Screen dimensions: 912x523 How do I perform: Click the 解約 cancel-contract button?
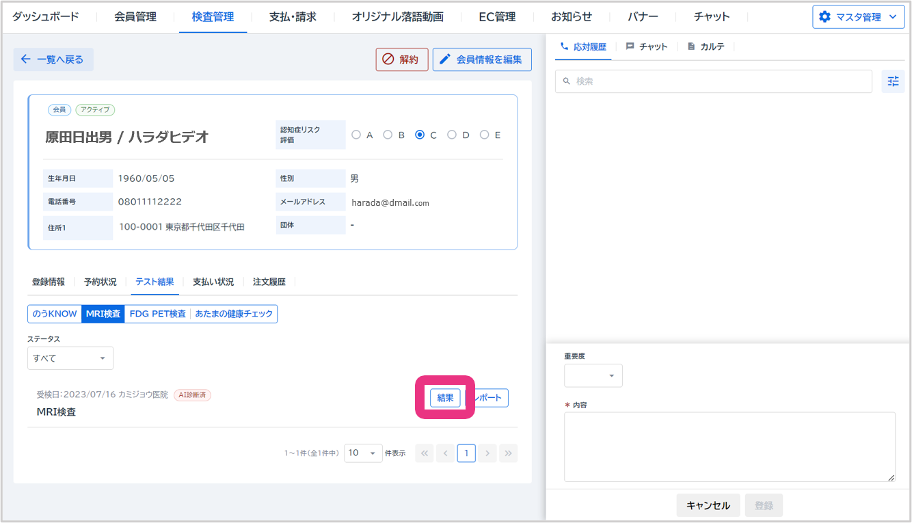(x=401, y=59)
